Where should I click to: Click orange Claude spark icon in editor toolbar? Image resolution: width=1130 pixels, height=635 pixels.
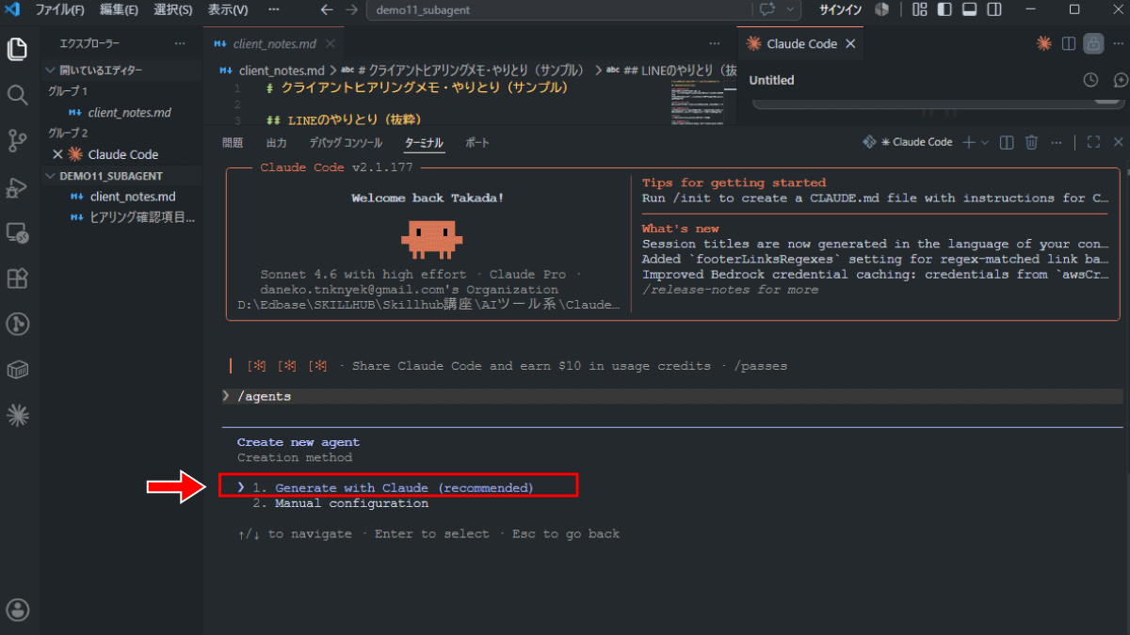pyautogui.click(x=1043, y=43)
